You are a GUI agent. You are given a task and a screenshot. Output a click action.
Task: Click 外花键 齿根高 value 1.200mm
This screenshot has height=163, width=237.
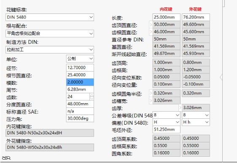click(x=196, y=70)
